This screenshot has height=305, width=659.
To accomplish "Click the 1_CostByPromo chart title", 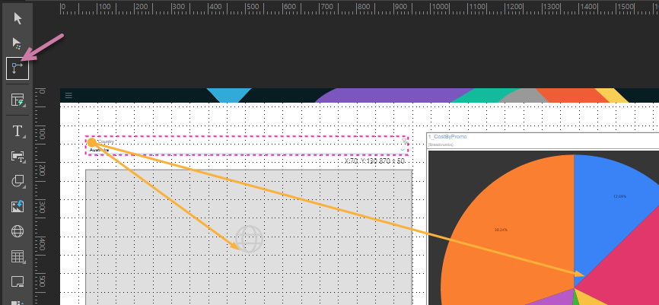I will point(447,137).
